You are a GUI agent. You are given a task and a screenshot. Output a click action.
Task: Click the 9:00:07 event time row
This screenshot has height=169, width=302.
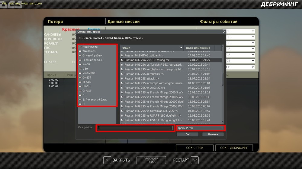[x=53, y=86]
